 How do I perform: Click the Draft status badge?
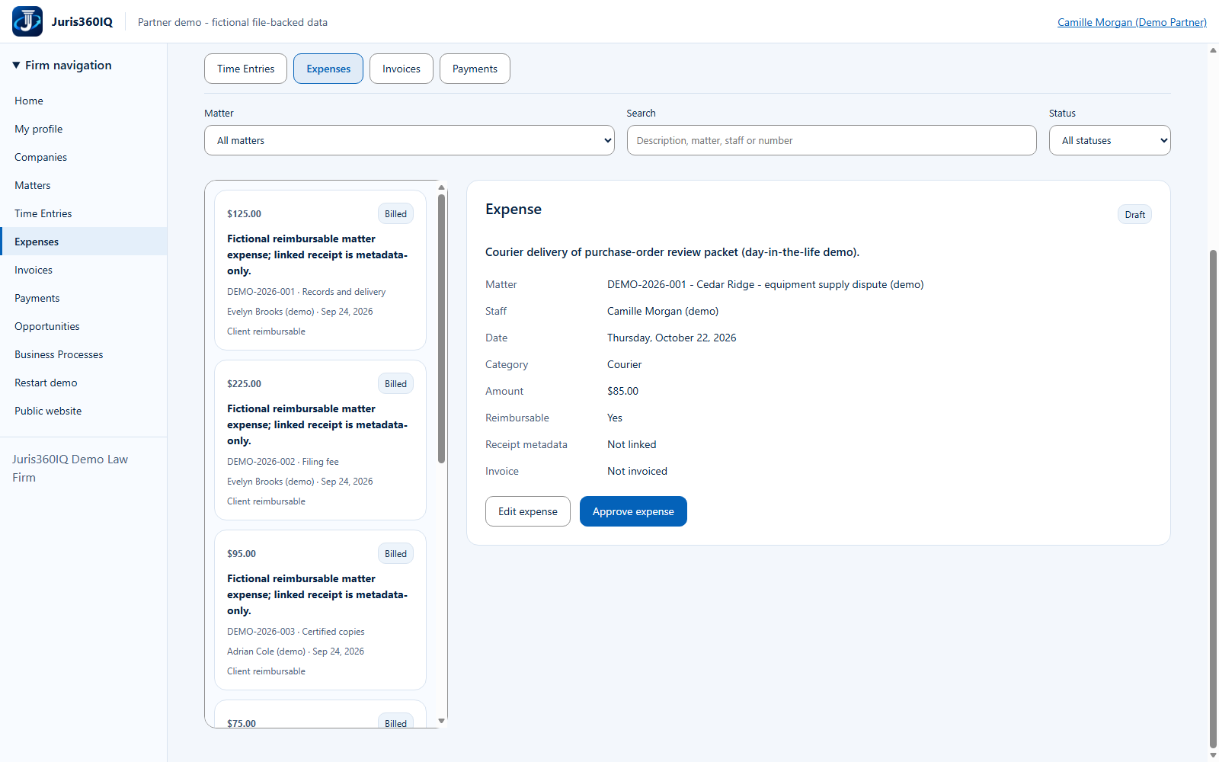(1134, 215)
